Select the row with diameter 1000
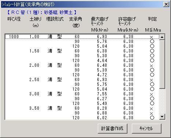The height and width of the screenshot is (138, 171). [82, 37]
